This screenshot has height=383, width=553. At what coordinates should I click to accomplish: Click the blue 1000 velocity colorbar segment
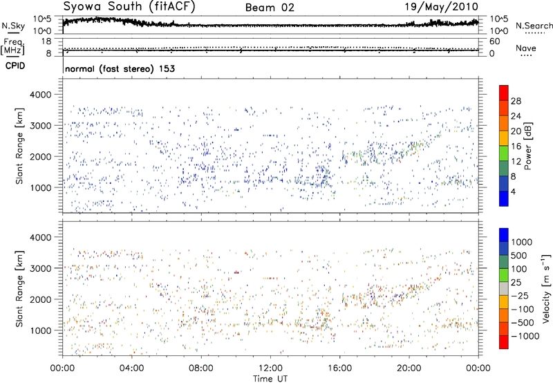(x=504, y=235)
